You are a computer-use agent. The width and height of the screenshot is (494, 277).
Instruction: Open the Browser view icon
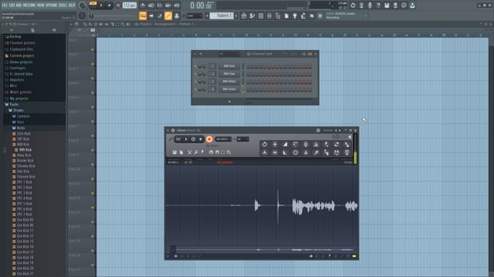click(x=278, y=15)
